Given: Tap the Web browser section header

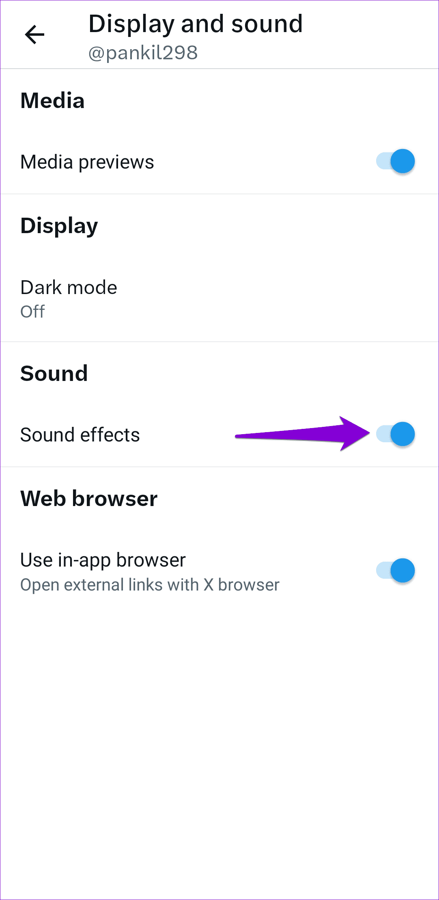Looking at the screenshot, I should point(88,498).
